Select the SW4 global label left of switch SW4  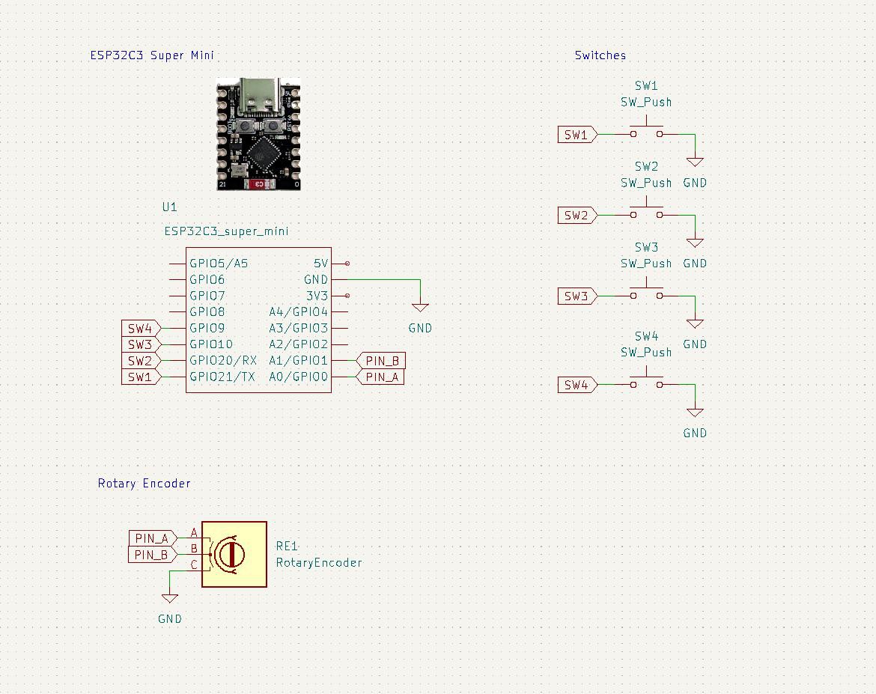[x=578, y=385]
